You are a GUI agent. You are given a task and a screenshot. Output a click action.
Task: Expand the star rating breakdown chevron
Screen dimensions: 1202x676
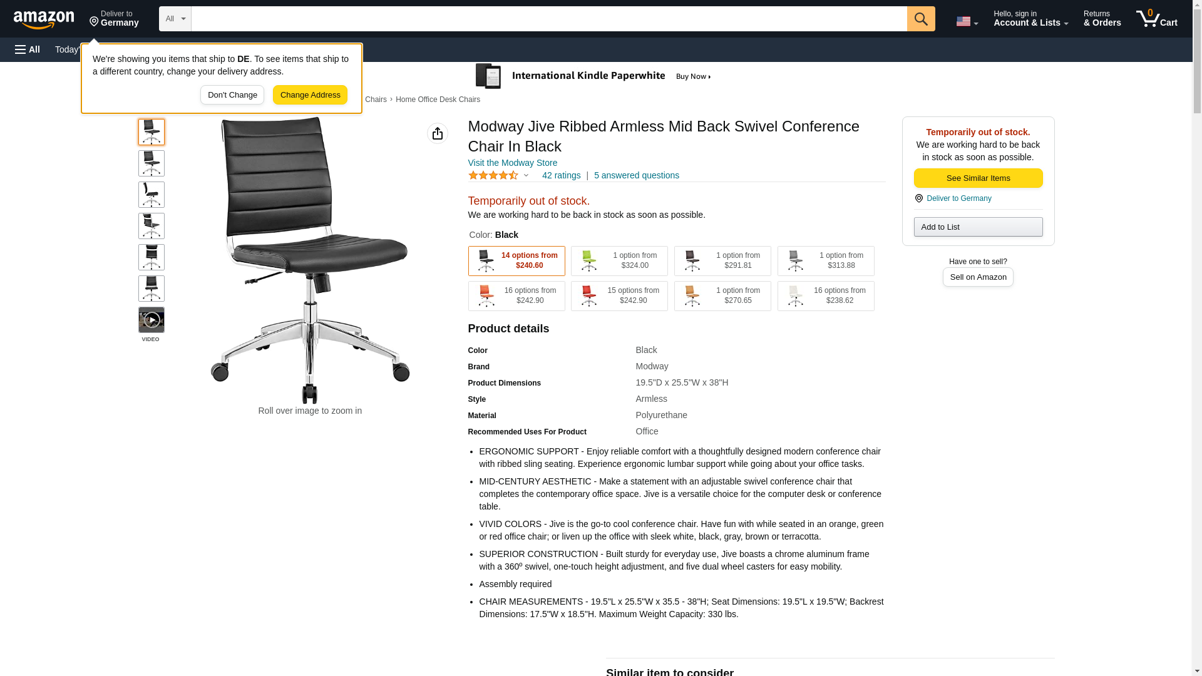pyautogui.click(x=526, y=176)
